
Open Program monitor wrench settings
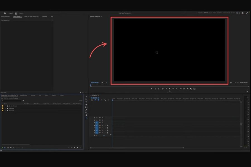pyautogui.click(x=238, y=83)
